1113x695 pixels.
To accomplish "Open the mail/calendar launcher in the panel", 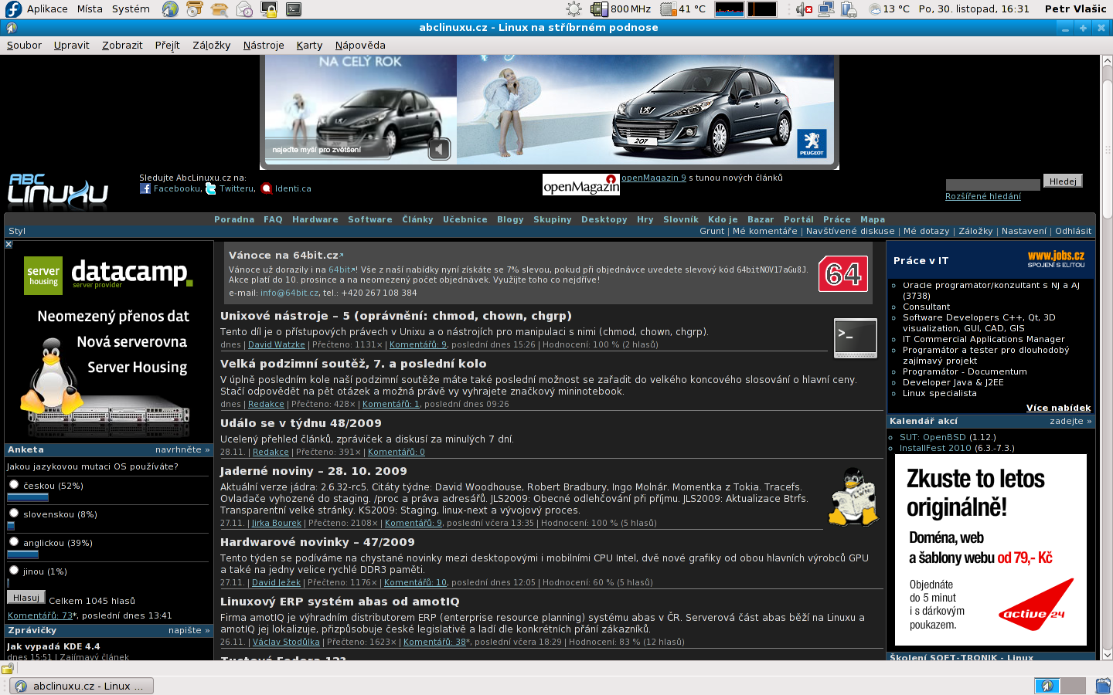I will [x=244, y=9].
